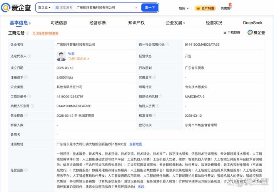Image resolution: width=274 pixels, height=192 pixels.
Task: Click the 爱企查 logo at top left
Action: tap(16, 8)
